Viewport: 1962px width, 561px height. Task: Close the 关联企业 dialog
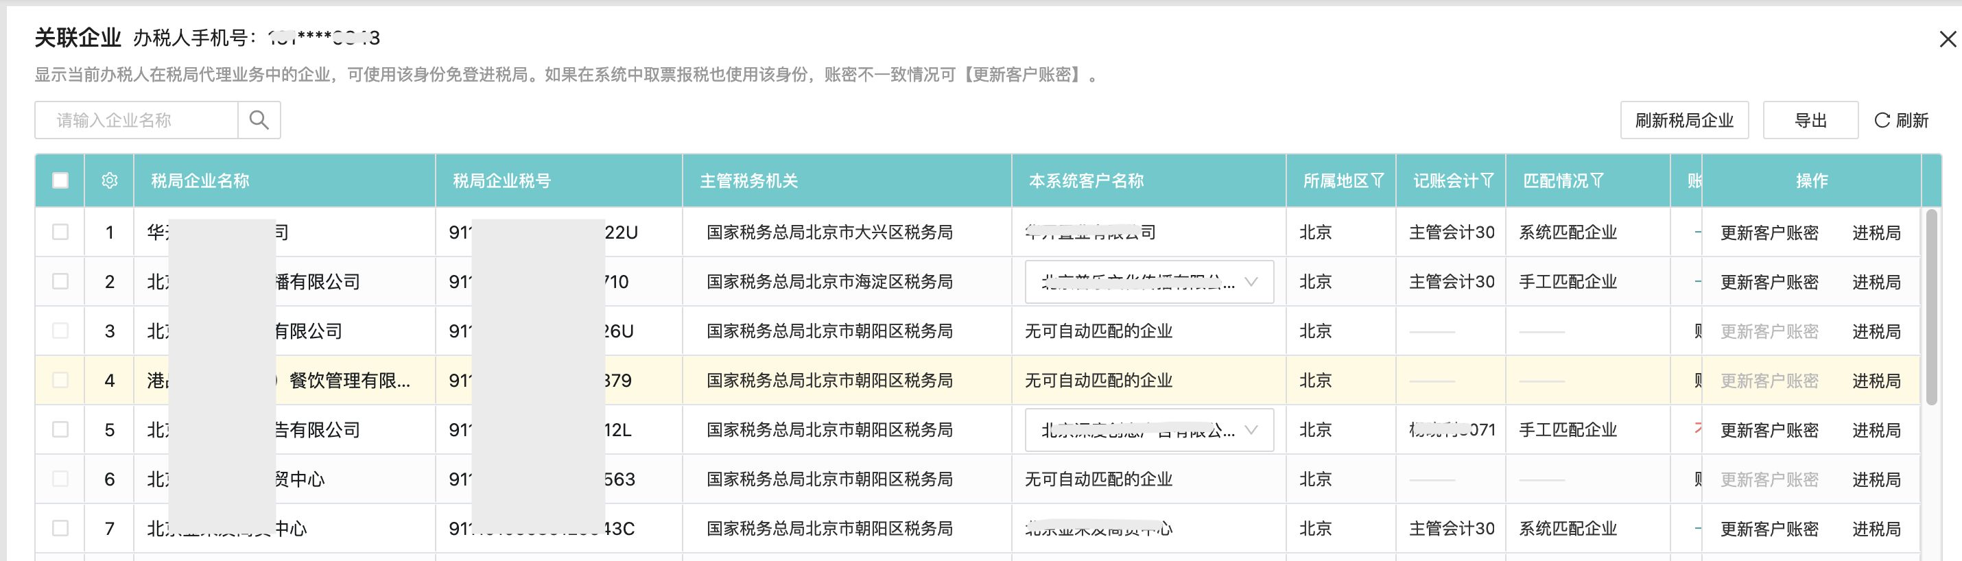click(x=1947, y=40)
